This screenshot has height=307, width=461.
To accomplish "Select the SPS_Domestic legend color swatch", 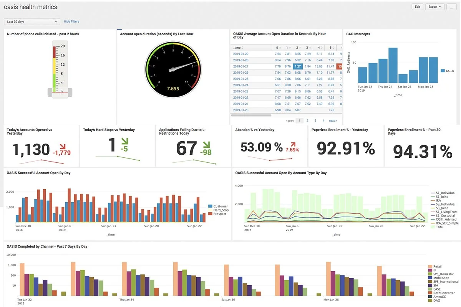I will (x=430, y=274).
